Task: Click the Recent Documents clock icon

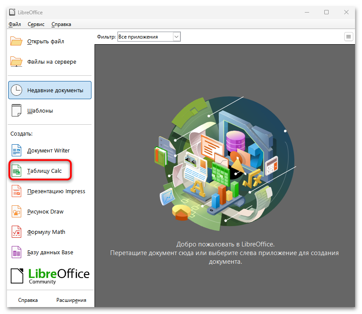Action: tap(16, 90)
